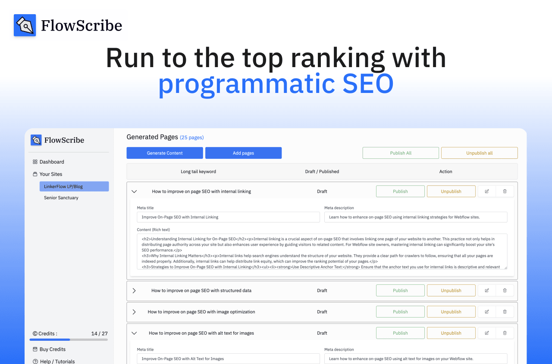Expand the structured data row

point(134,290)
